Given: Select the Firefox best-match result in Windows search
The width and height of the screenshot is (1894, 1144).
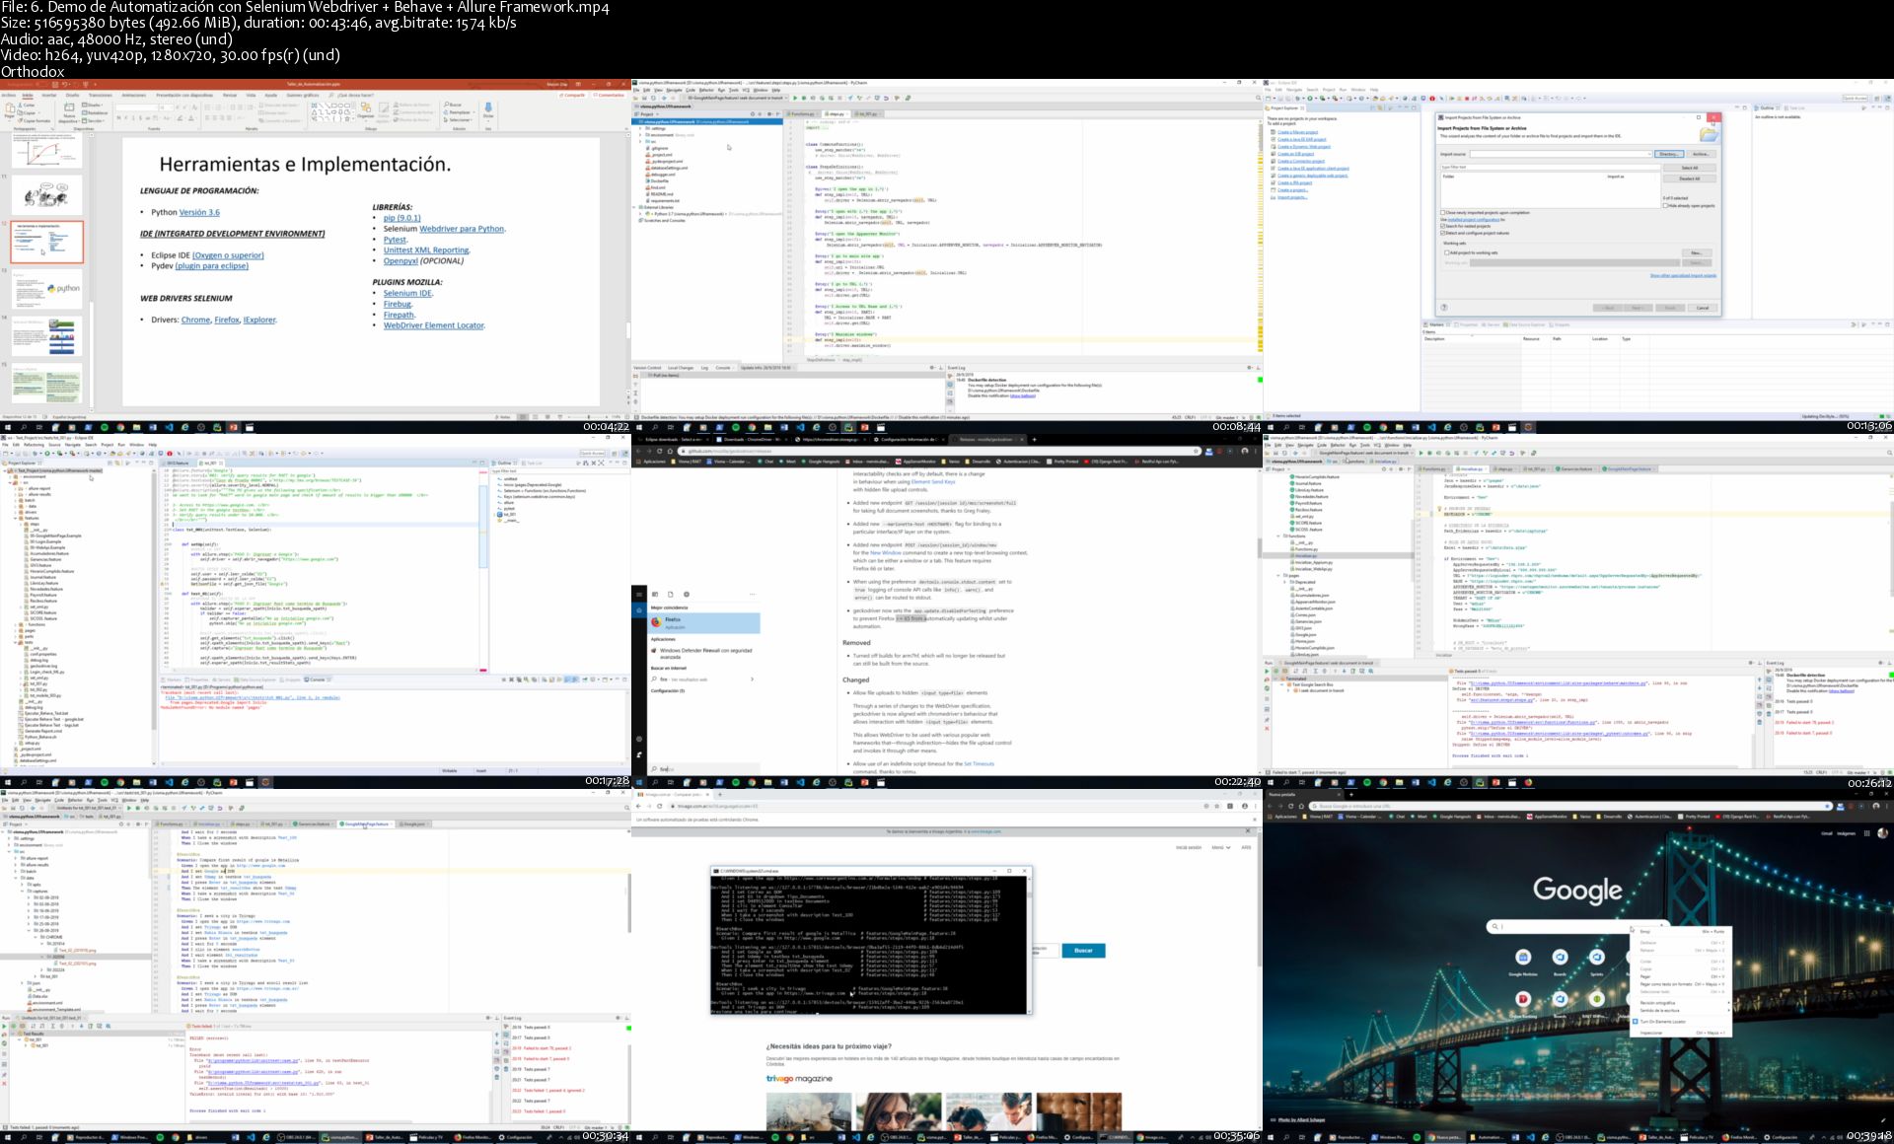Looking at the screenshot, I should (x=704, y=622).
